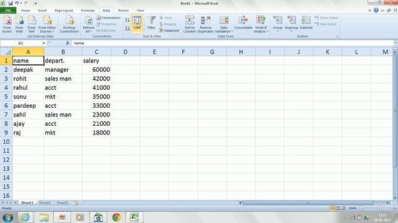
Task: Select row 5 header
Action: tap(6, 97)
